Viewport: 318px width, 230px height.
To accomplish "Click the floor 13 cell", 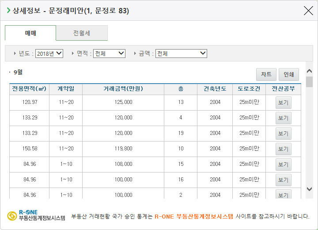I will pyautogui.click(x=181, y=102).
